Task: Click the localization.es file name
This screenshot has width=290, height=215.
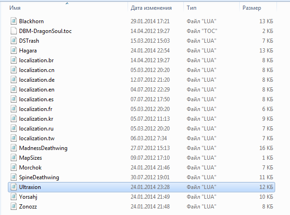Action: tap(36, 99)
